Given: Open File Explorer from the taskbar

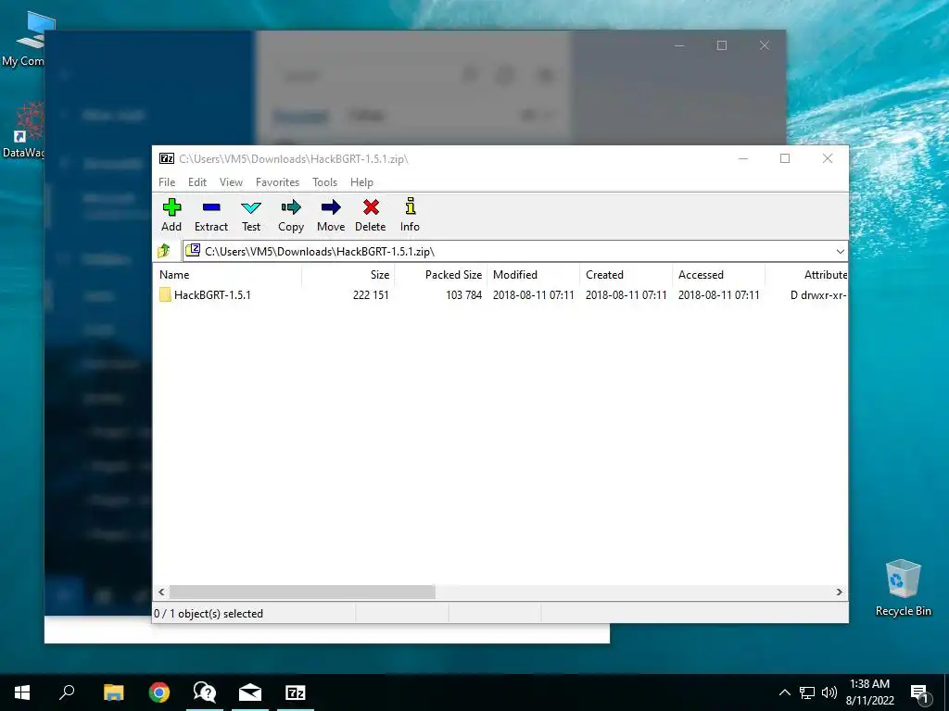Looking at the screenshot, I should click(113, 692).
